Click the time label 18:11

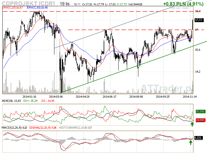(77, 4)
